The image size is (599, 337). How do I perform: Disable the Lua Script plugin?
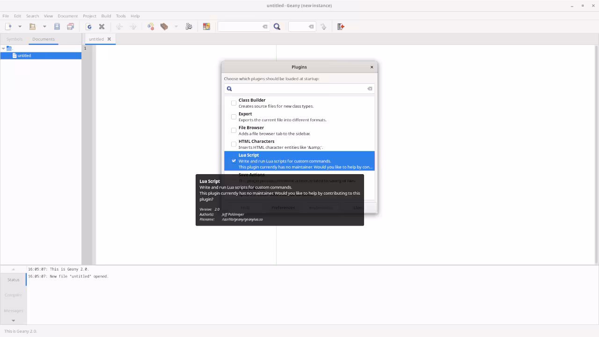(x=234, y=161)
